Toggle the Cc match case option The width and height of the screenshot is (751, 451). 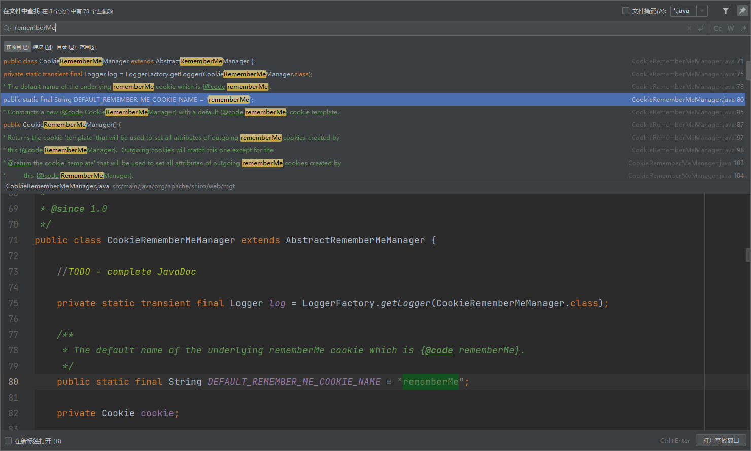[718, 28]
